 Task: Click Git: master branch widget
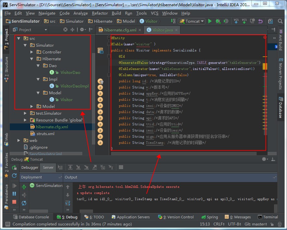click(x=256, y=224)
